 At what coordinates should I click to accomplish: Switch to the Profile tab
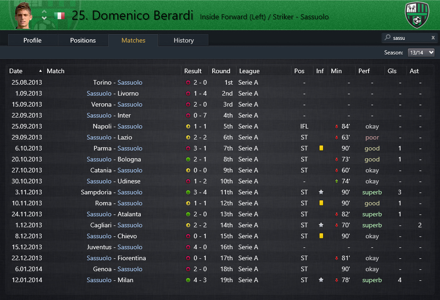coord(33,40)
